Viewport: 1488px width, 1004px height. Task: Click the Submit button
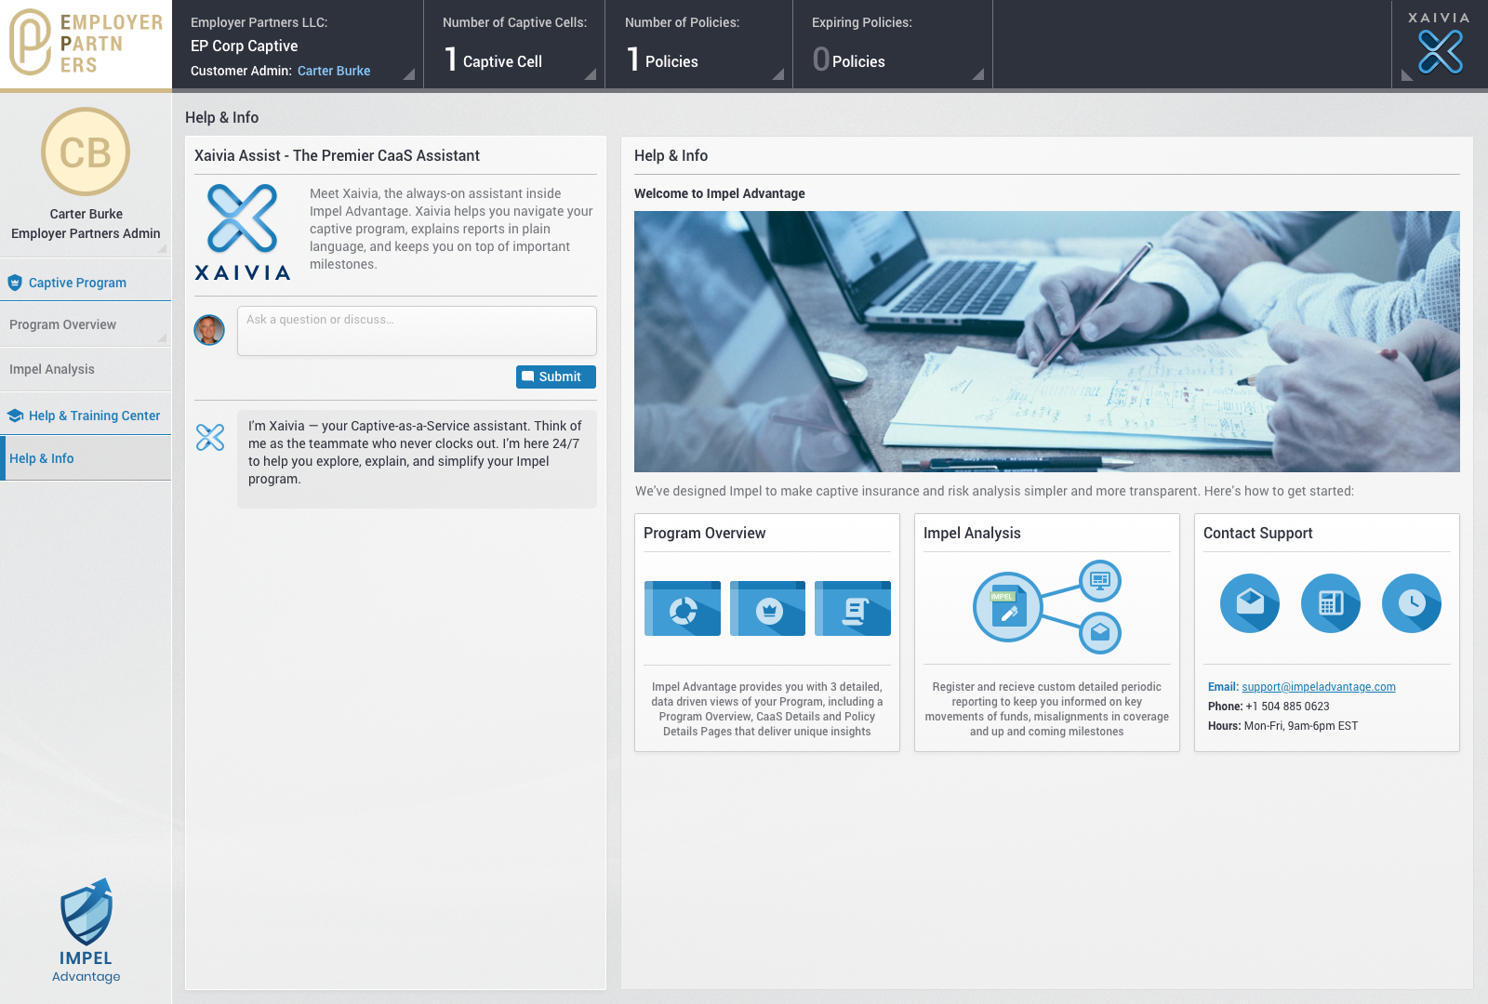[x=556, y=376]
